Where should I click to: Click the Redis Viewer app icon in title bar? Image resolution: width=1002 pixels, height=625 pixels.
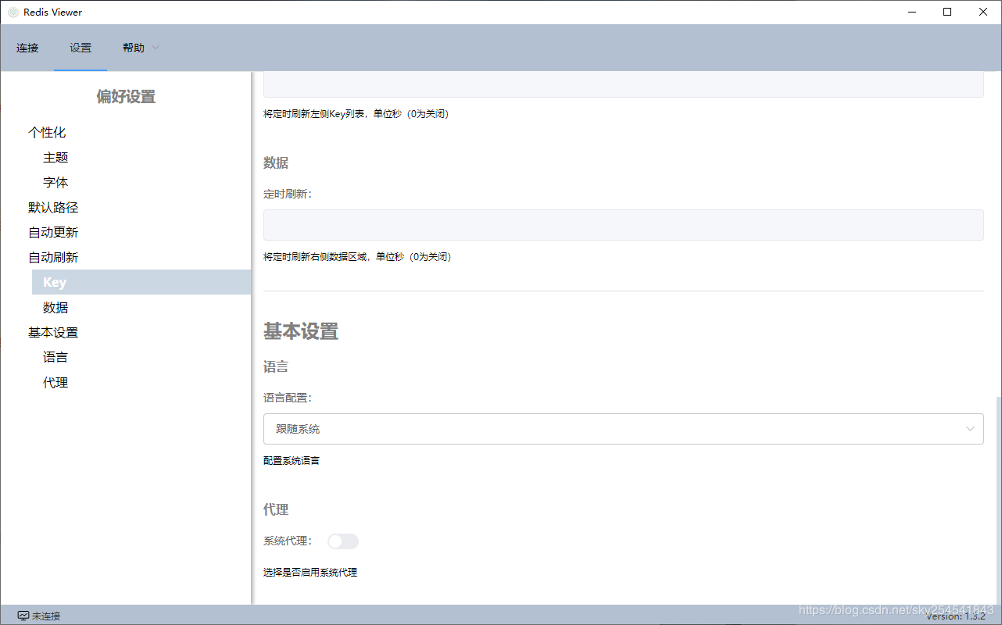coord(13,12)
